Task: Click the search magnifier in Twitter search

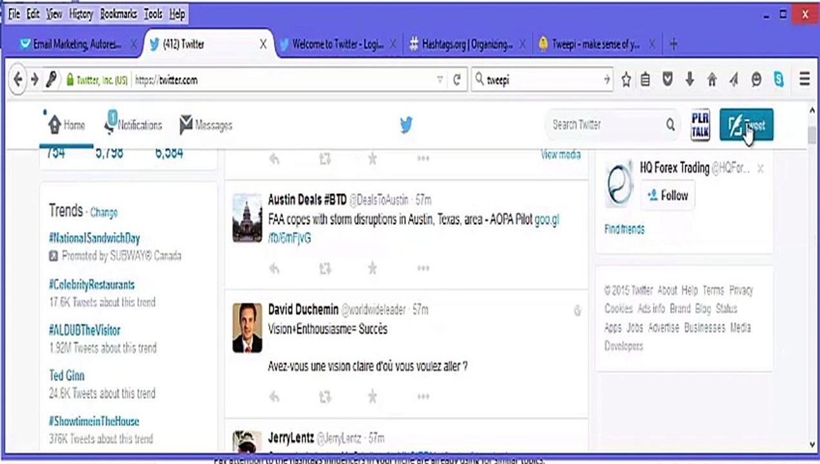Action: tap(670, 125)
